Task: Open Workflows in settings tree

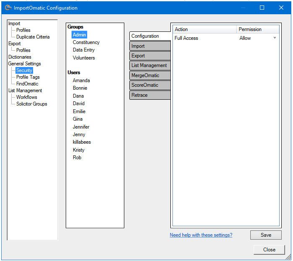Action: (27, 97)
